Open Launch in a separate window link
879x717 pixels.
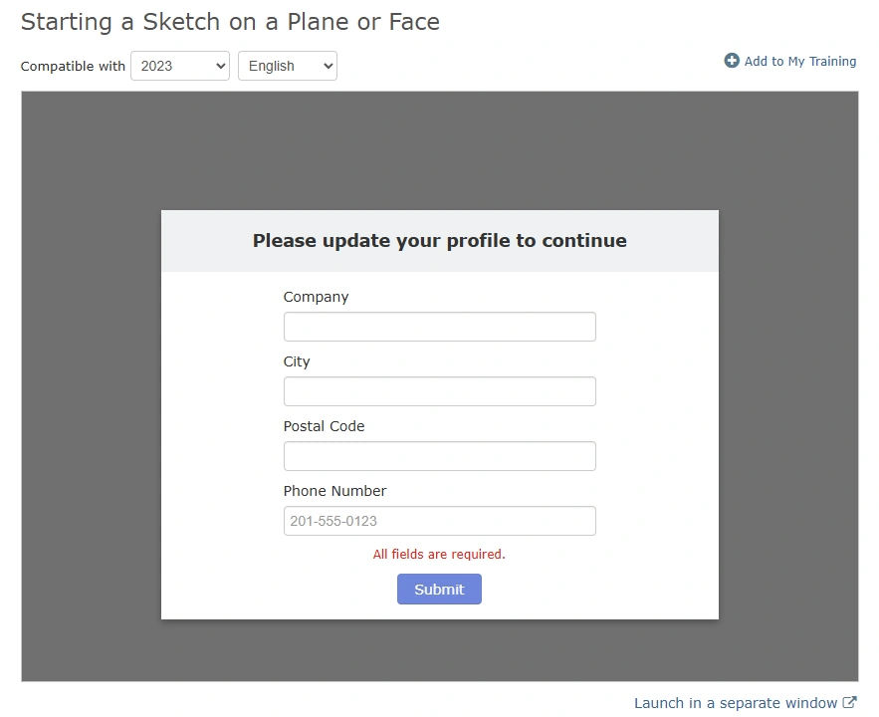tap(736, 703)
